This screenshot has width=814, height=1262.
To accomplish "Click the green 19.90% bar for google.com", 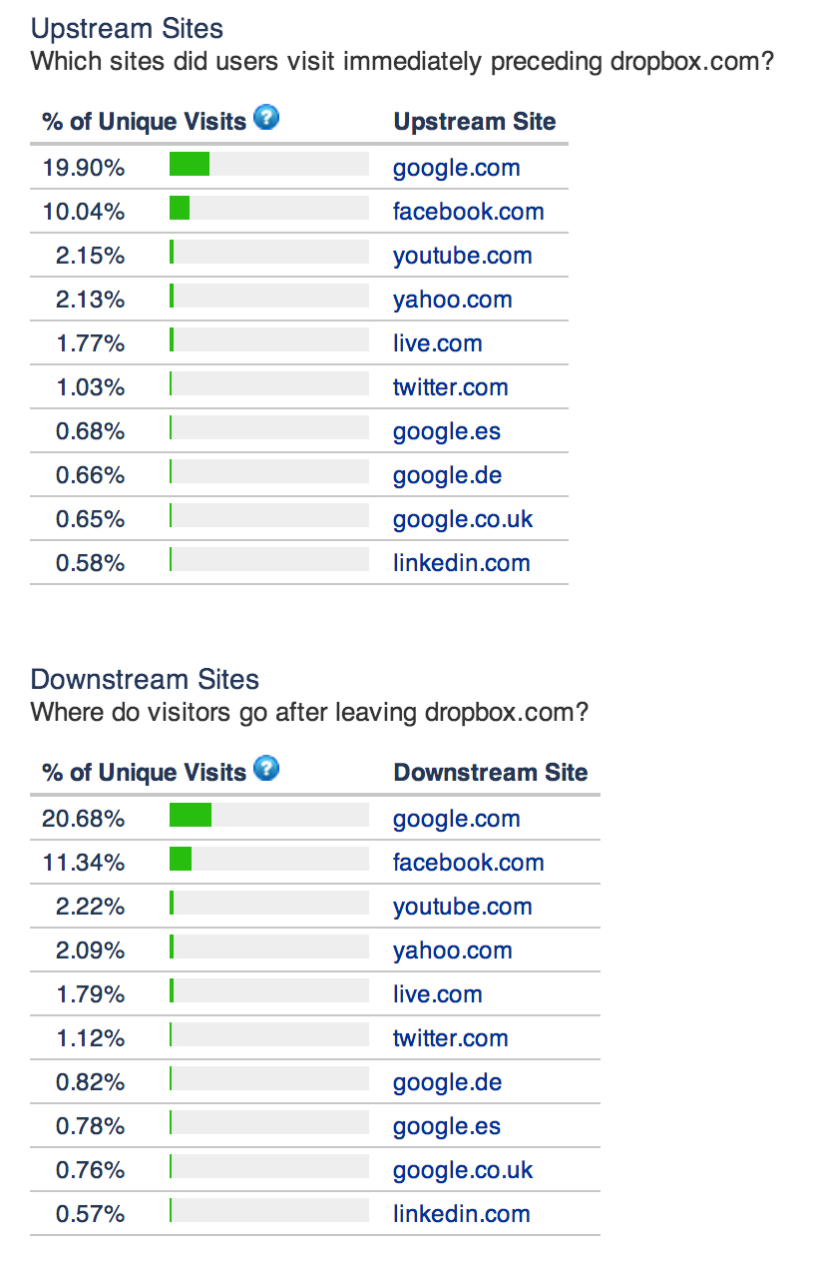I will tap(190, 165).
